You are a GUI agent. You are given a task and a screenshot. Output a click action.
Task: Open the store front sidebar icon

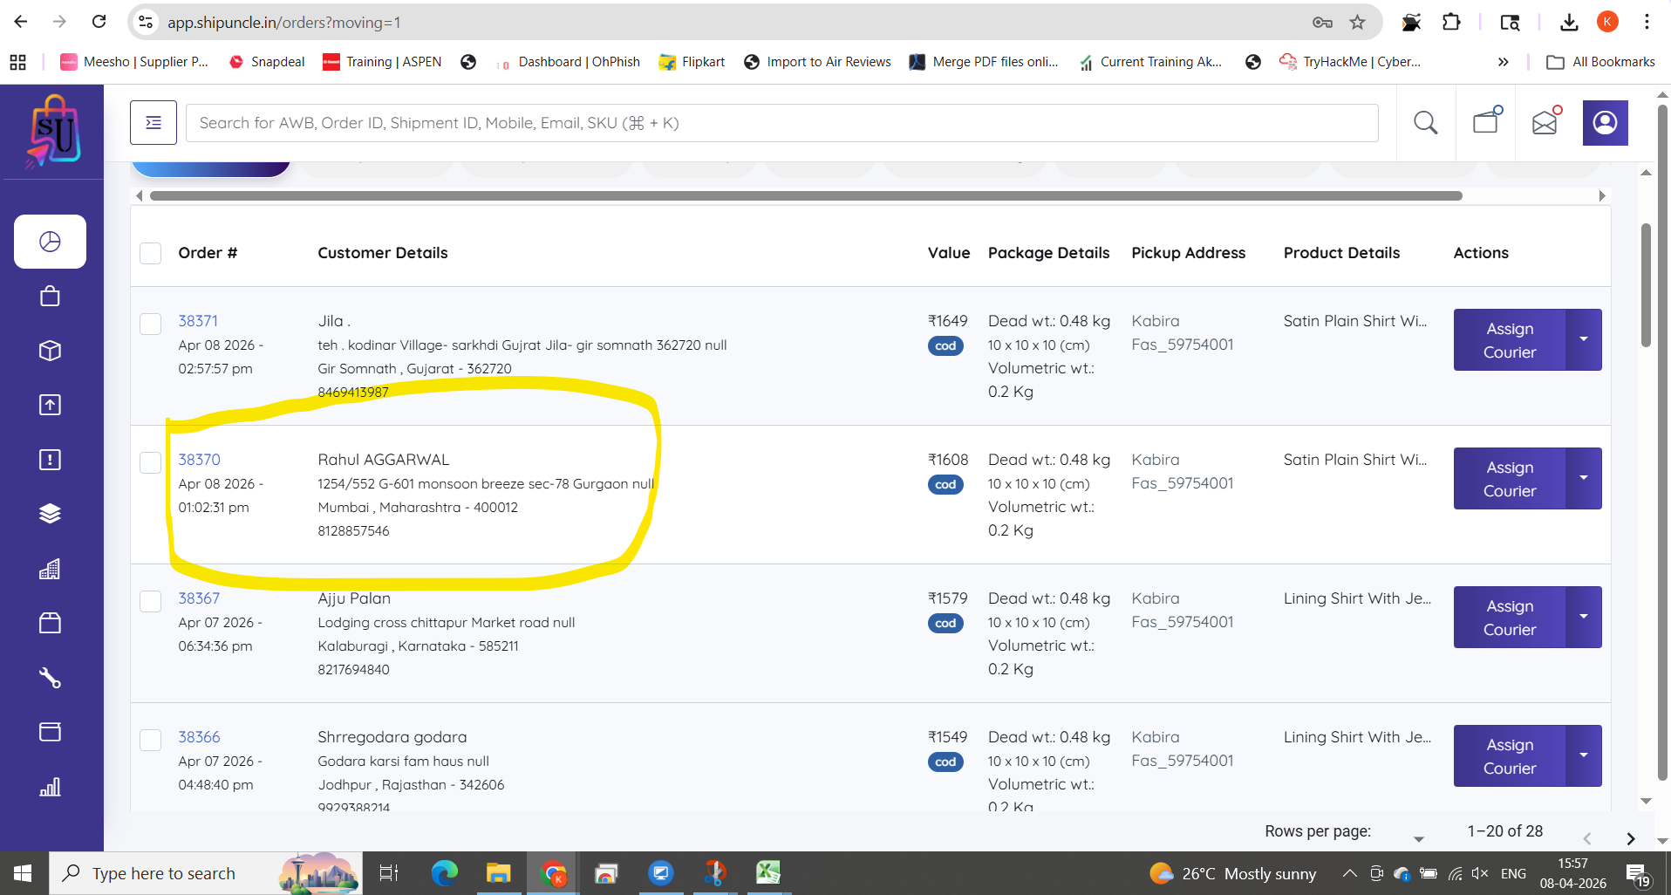[50, 623]
